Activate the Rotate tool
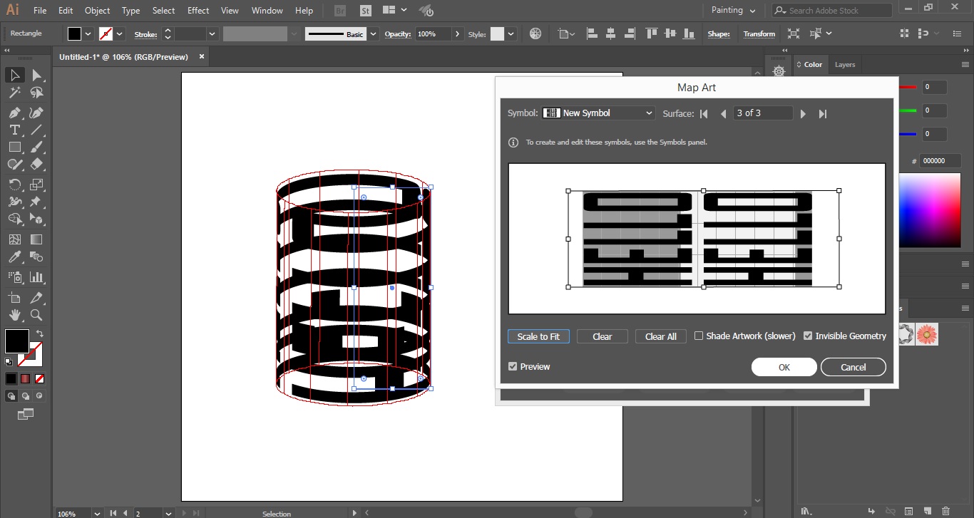 tap(14, 184)
